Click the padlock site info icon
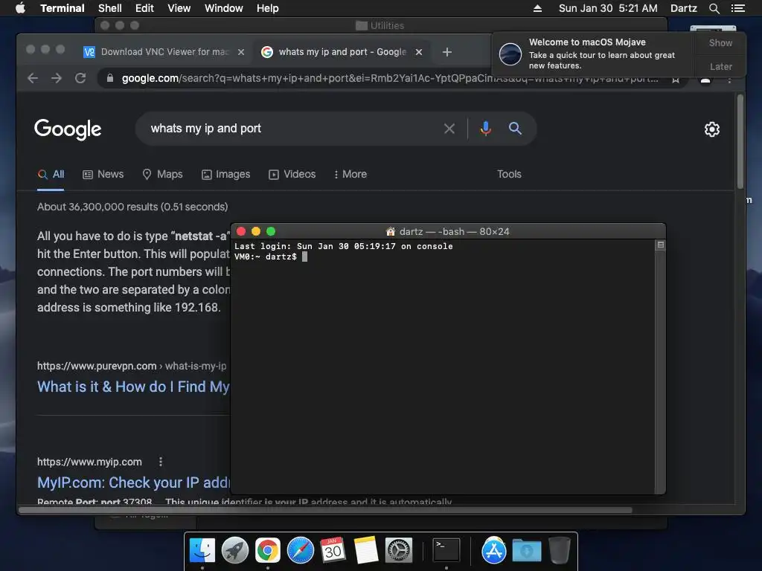The image size is (762, 571). click(110, 78)
